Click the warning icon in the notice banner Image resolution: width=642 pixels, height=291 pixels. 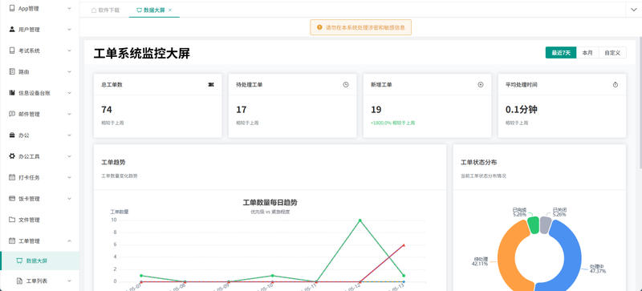point(319,27)
